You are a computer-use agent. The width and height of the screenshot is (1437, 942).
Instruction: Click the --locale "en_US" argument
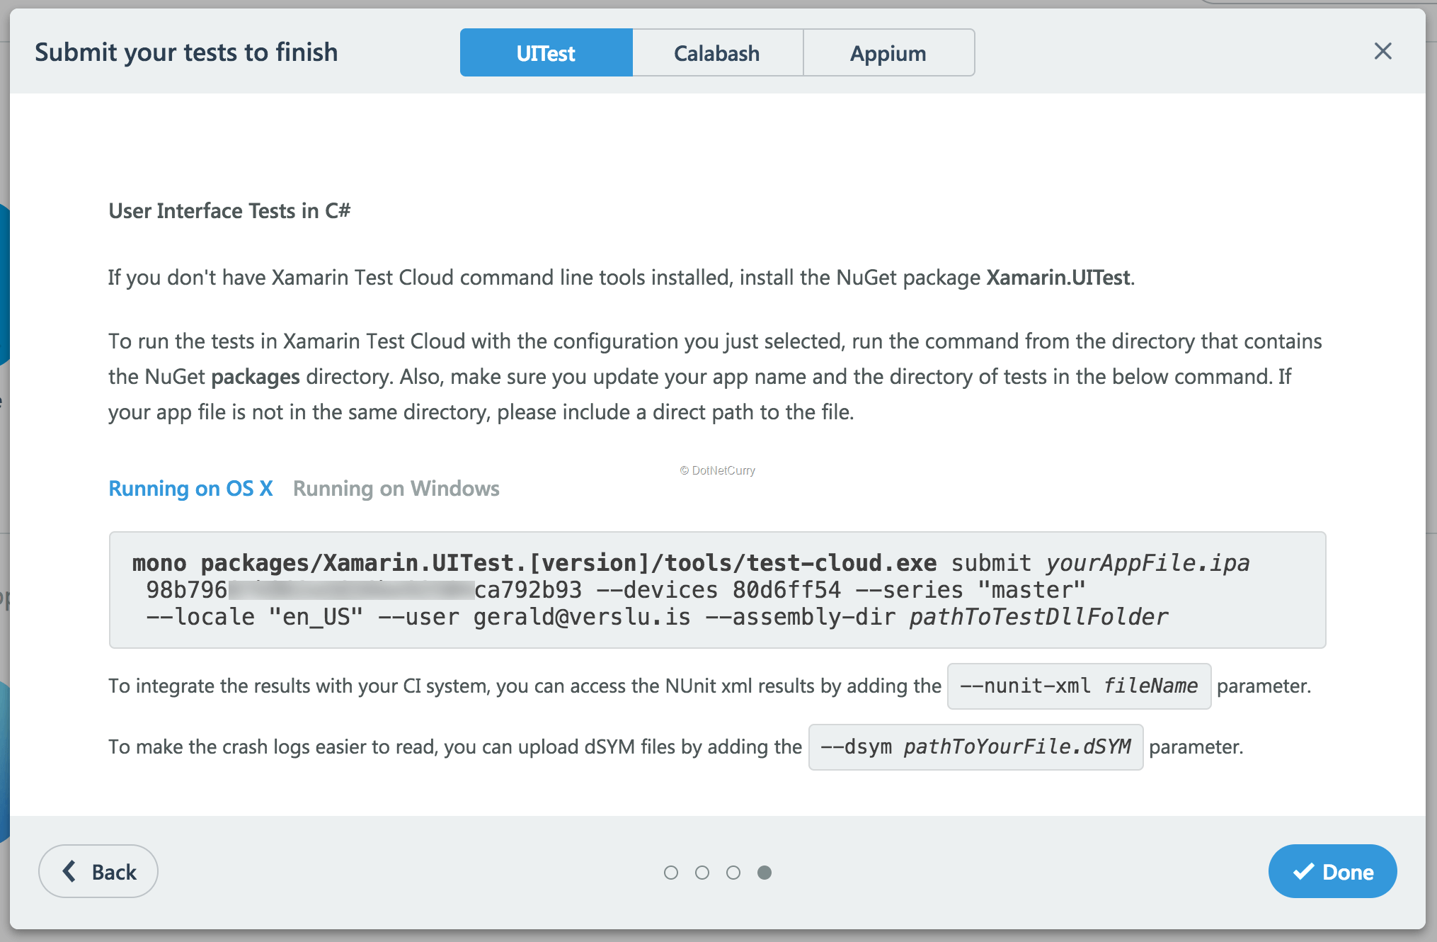tap(254, 616)
